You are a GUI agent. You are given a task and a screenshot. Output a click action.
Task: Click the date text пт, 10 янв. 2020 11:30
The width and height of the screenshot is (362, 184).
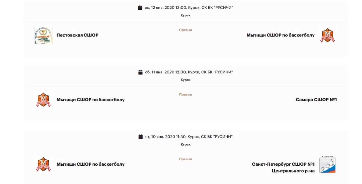(165, 137)
